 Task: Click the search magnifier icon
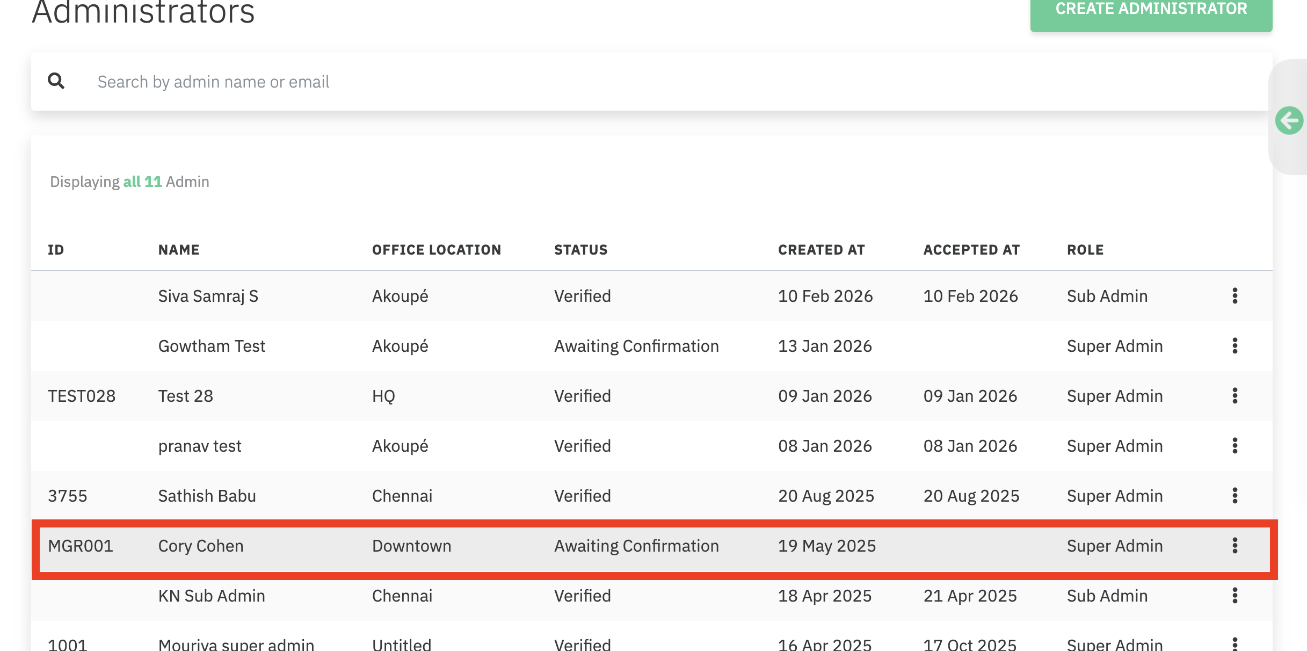(56, 81)
